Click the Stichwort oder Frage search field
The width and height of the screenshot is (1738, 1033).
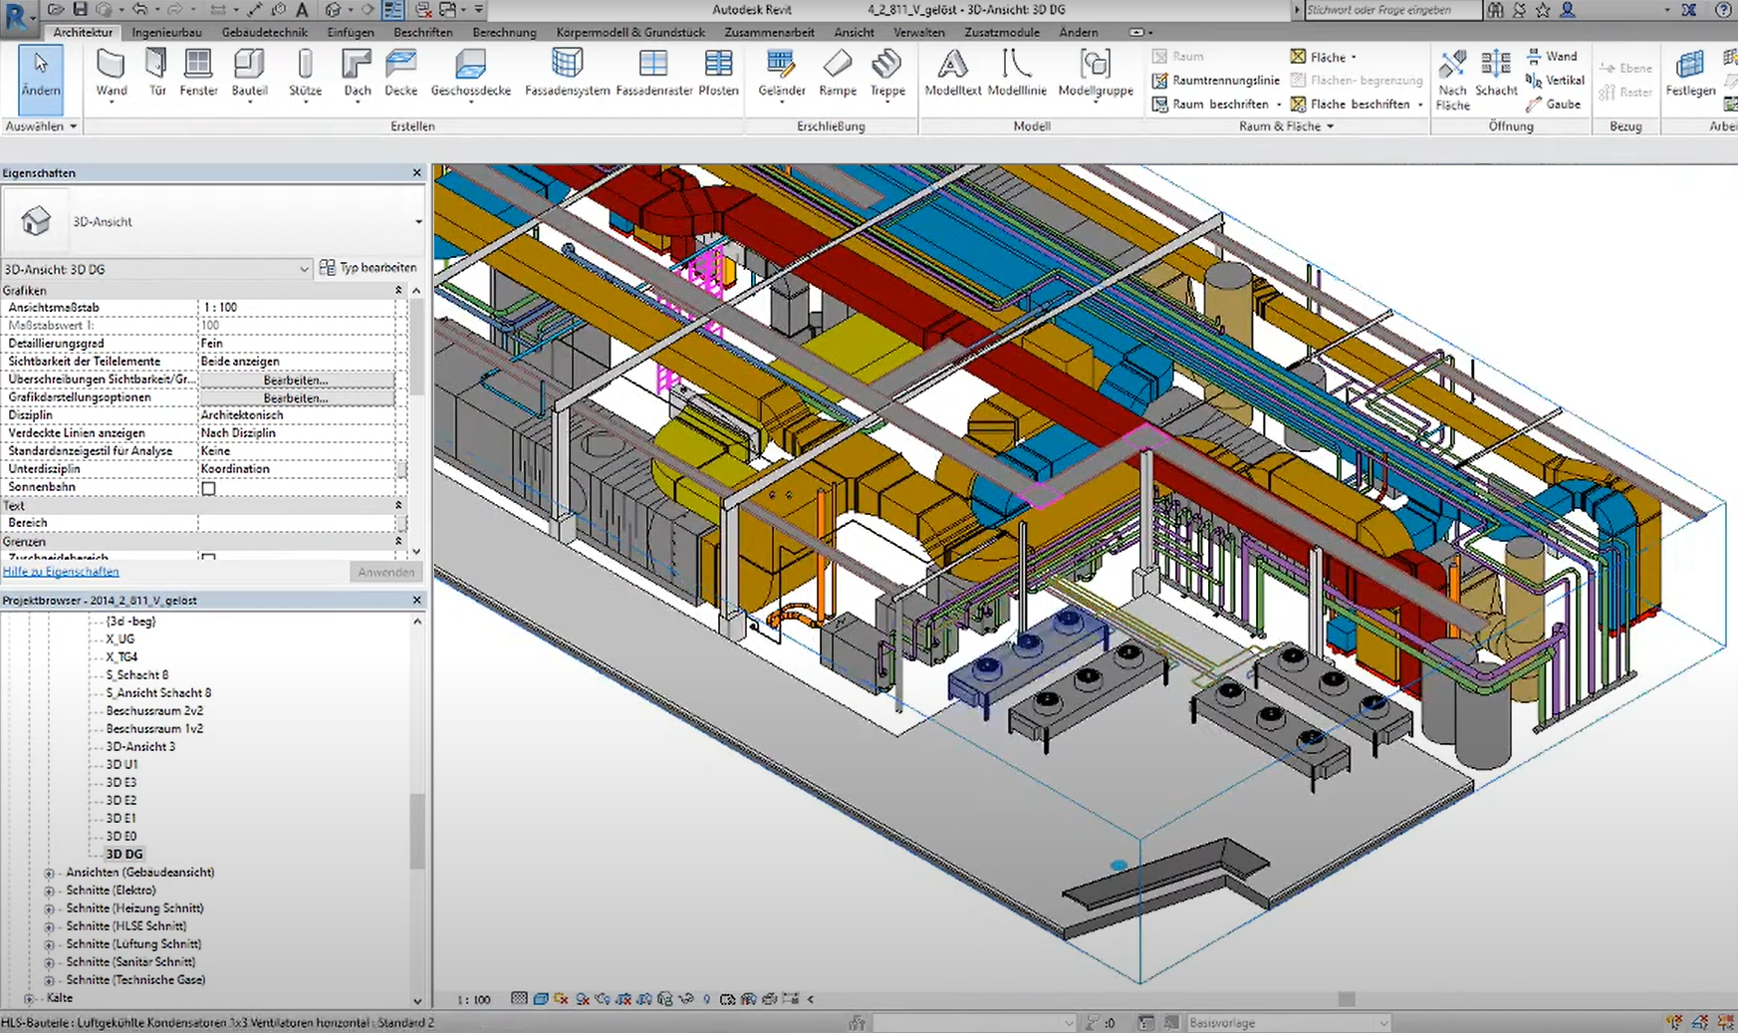pyautogui.click(x=1391, y=10)
